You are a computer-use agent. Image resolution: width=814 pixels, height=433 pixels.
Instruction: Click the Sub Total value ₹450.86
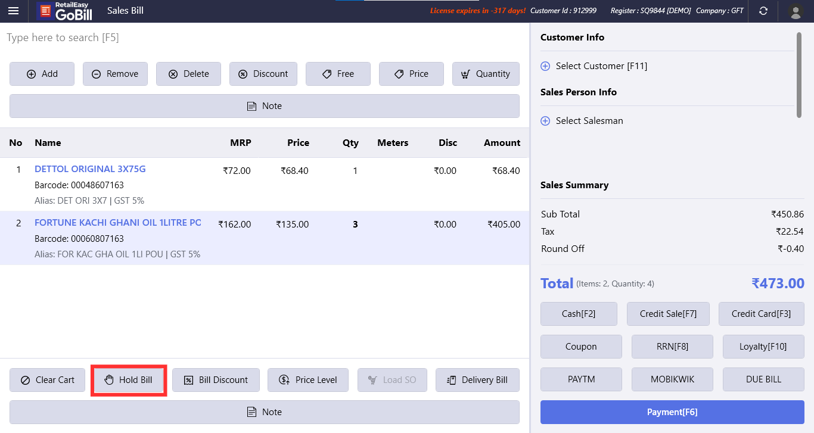pyautogui.click(x=787, y=214)
